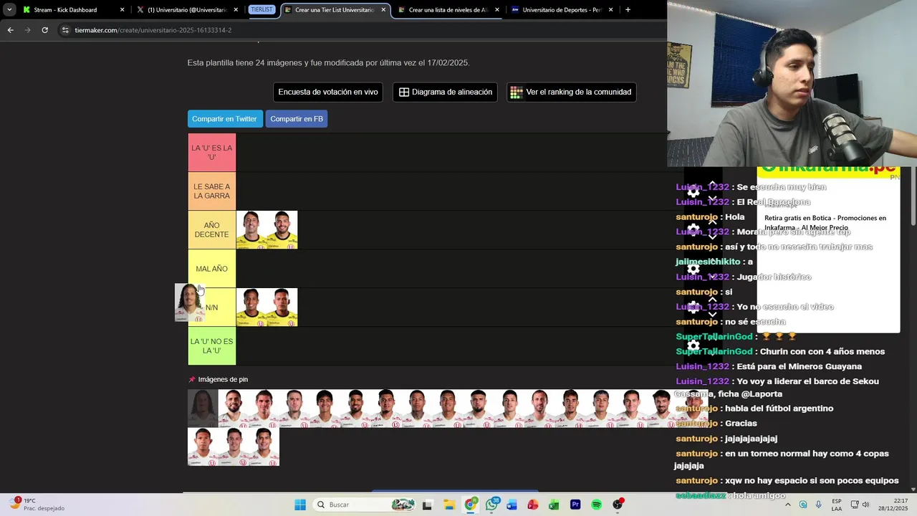Viewport: 917px width, 516px height.
Task: Move LE SABE A LA GARRA tier down
Action: (x=712, y=199)
